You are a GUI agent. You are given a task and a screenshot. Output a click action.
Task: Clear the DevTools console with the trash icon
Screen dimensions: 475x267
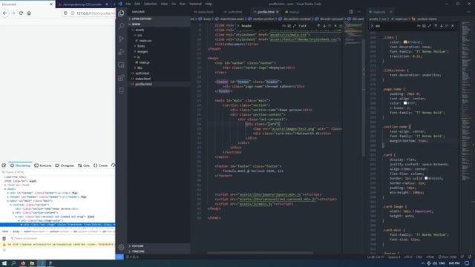click(4, 239)
